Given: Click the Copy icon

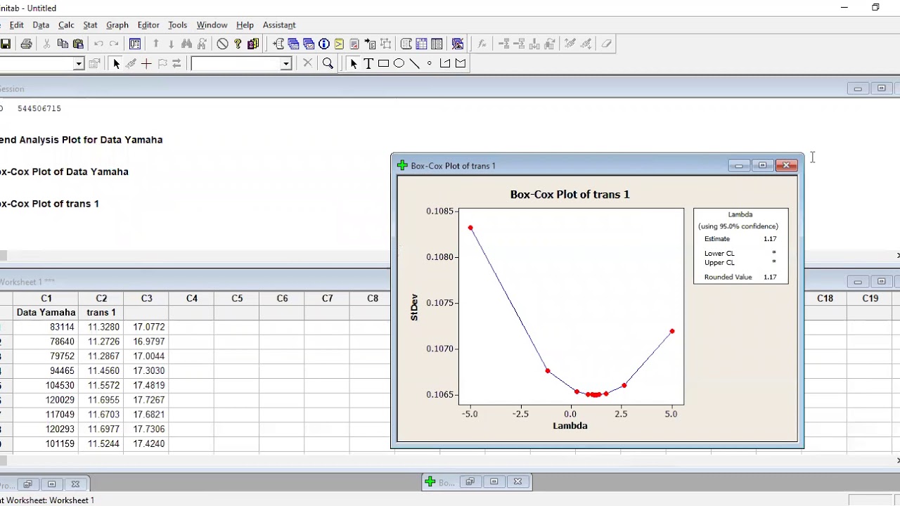Looking at the screenshot, I should click(63, 44).
